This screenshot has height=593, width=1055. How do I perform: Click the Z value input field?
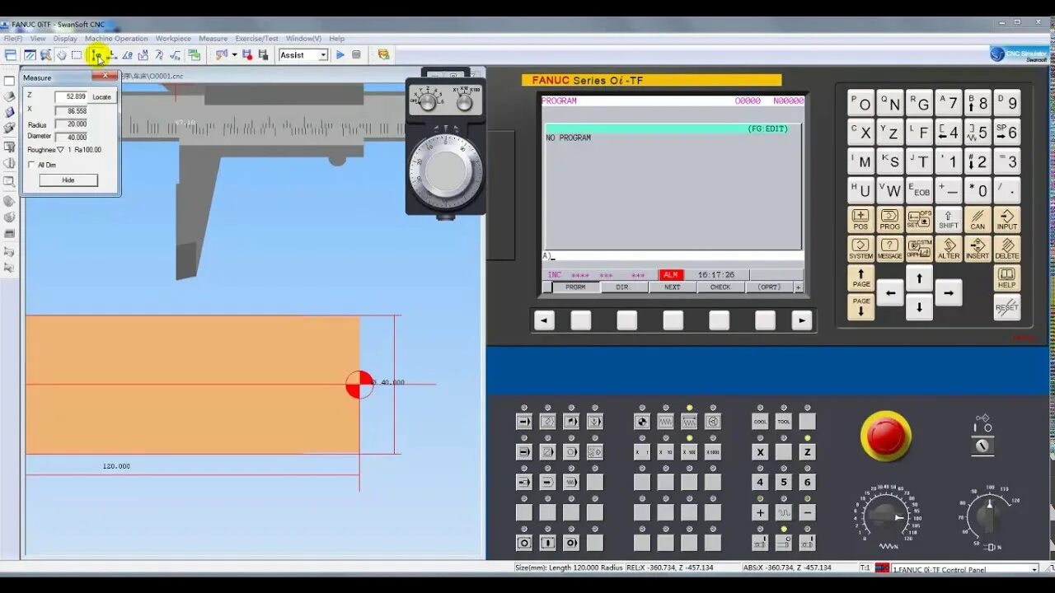[x=71, y=96]
